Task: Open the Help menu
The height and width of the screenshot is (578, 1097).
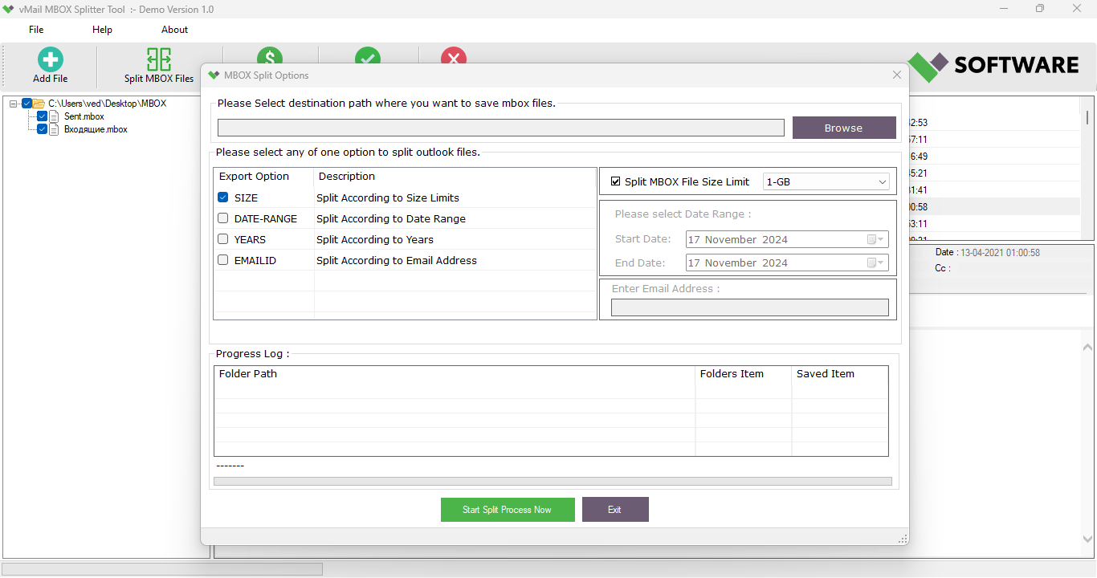Action: (x=102, y=30)
